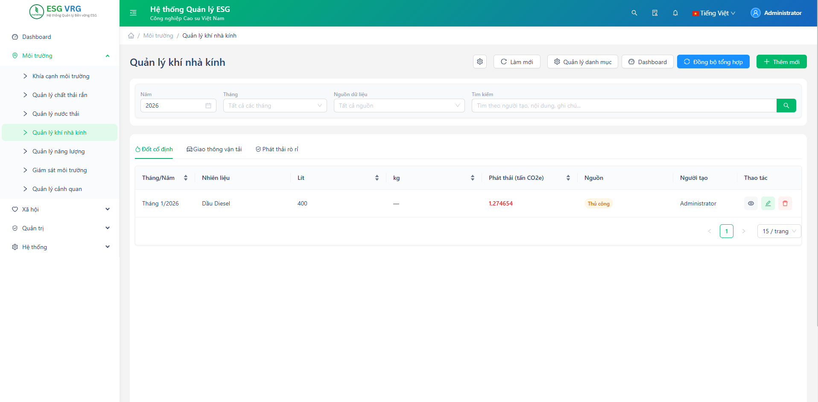The image size is (818, 402).
Task: Expand the Xã hội sidebar section
Action: 60,209
